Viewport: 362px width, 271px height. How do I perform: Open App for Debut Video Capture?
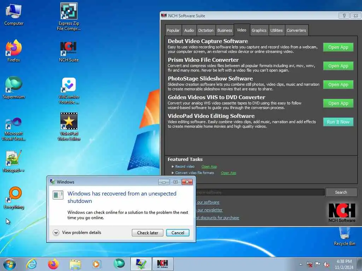[338, 47]
